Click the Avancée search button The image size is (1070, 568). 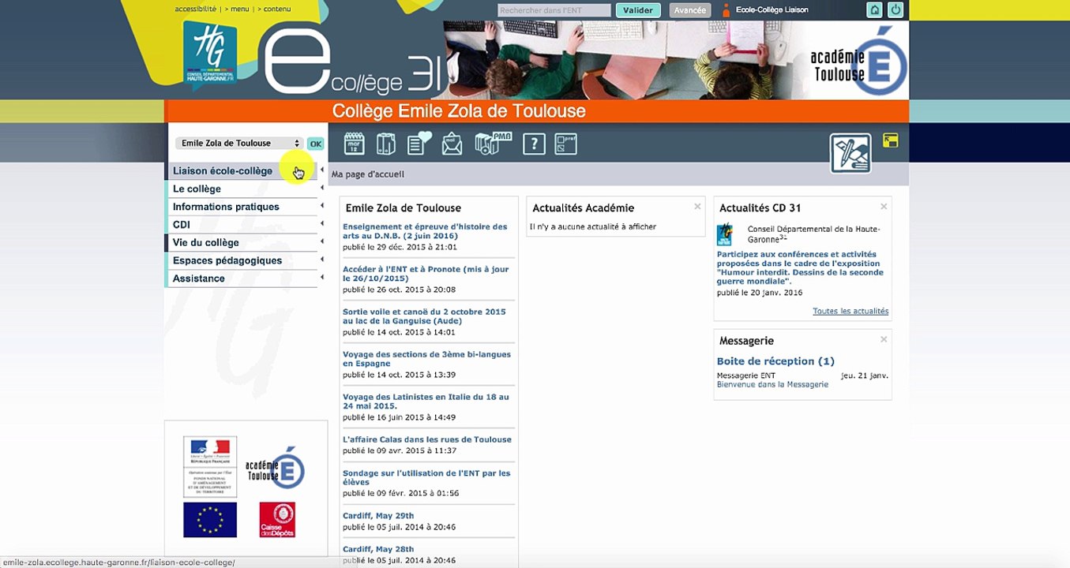pyautogui.click(x=689, y=10)
